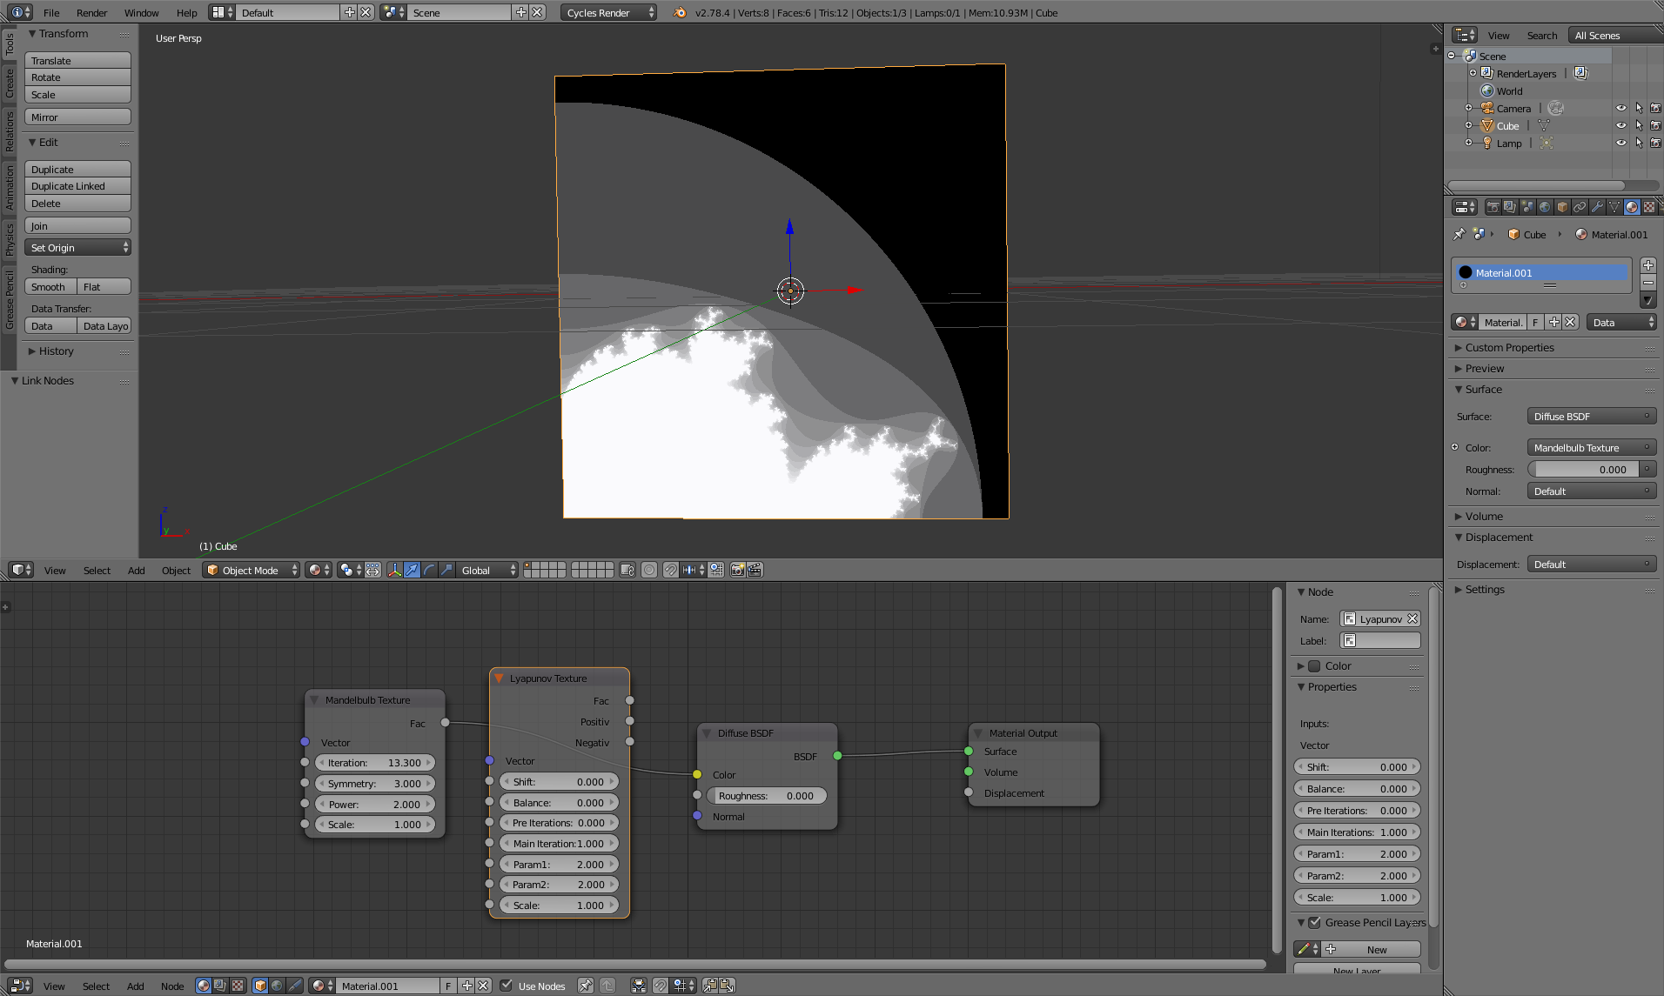Open the Render menu
Image resolution: width=1664 pixels, height=996 pixels.
[x=91, y=13]
